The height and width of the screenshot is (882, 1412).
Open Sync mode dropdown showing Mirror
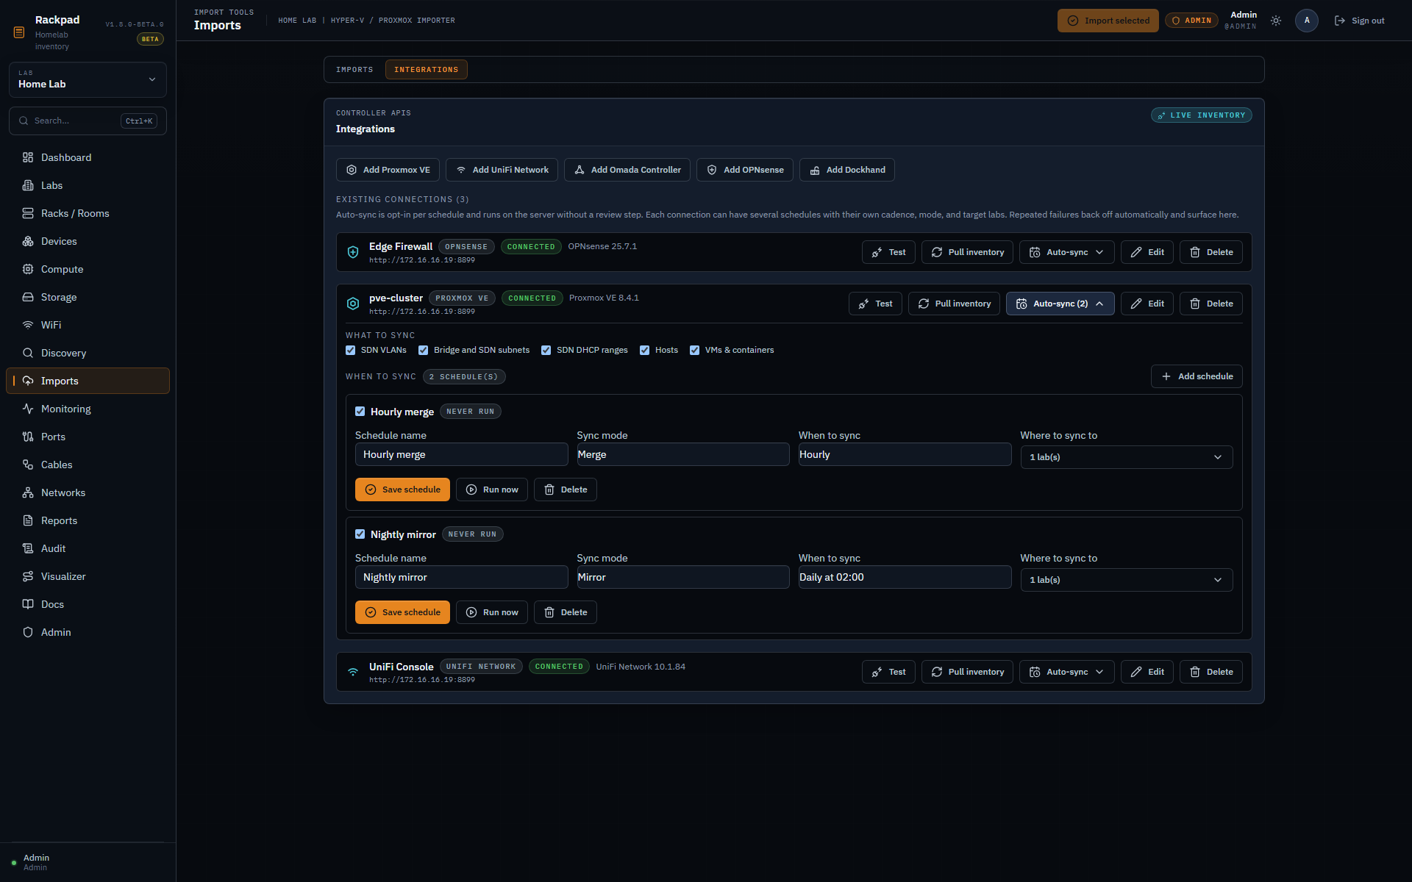pos(682,577)
